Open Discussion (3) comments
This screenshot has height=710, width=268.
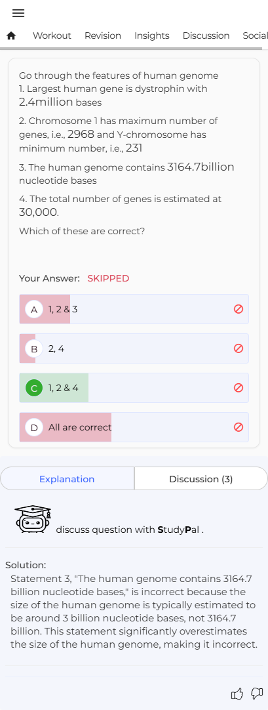tap(201, 479)
